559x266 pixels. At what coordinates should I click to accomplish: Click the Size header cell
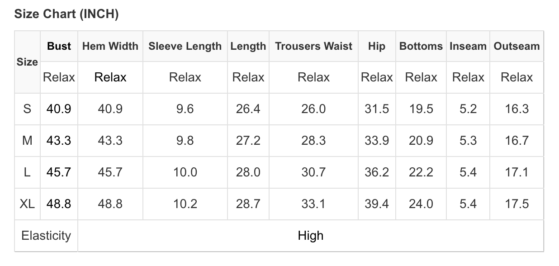[x=27, y=62]
